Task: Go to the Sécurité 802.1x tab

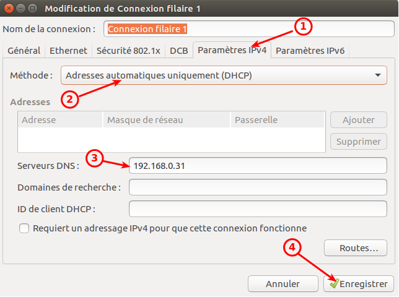Action: pyautogui.click(x=128, y=51)
